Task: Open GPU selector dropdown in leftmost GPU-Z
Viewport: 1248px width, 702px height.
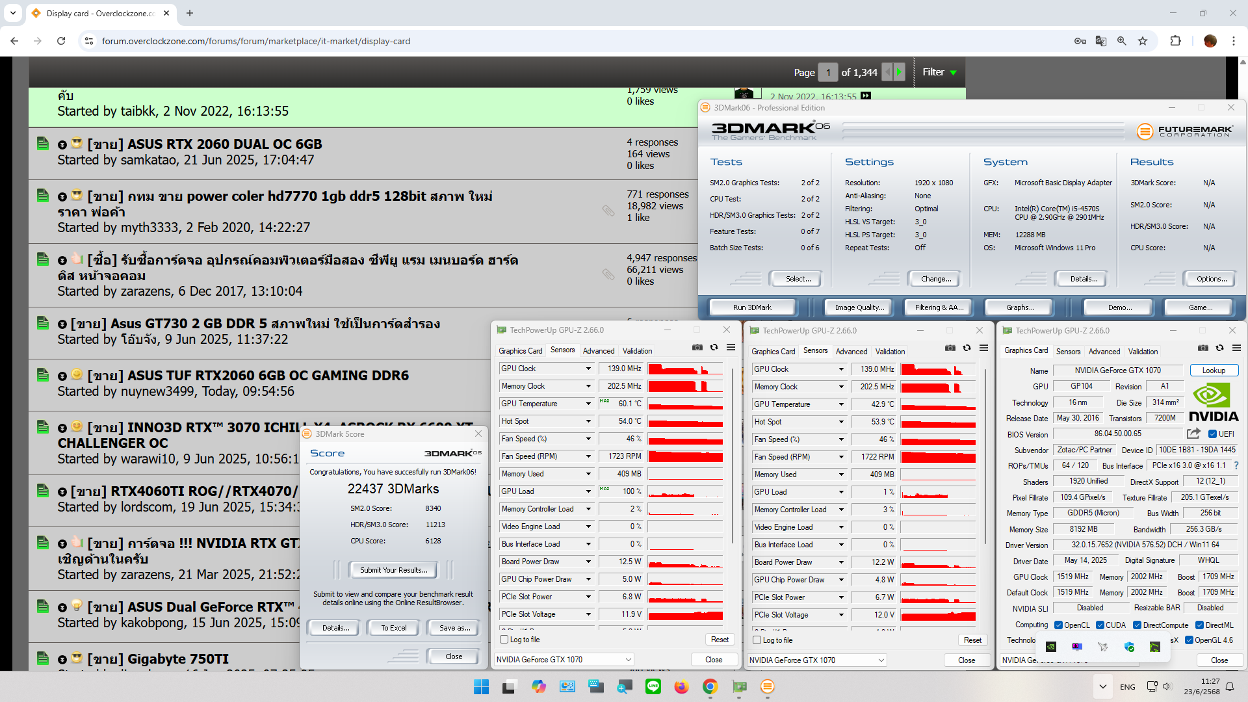Action: 629,660
